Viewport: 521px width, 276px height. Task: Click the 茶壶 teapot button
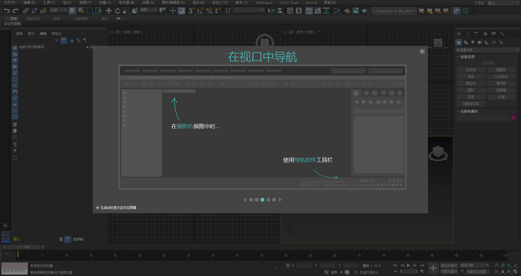pyautogui.click(x=471, y=97)
